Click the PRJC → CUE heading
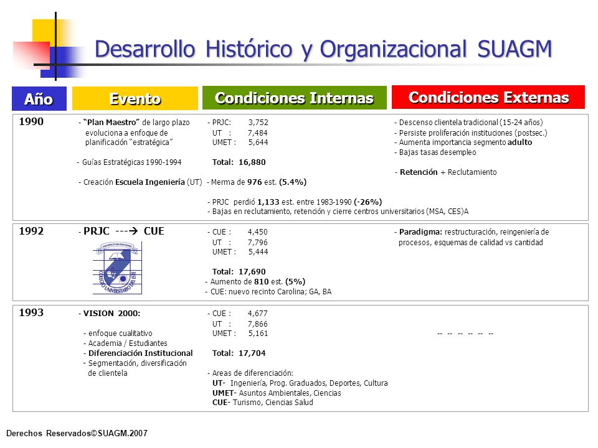Screen dimensions: 598x448 (x=121, y=231)
